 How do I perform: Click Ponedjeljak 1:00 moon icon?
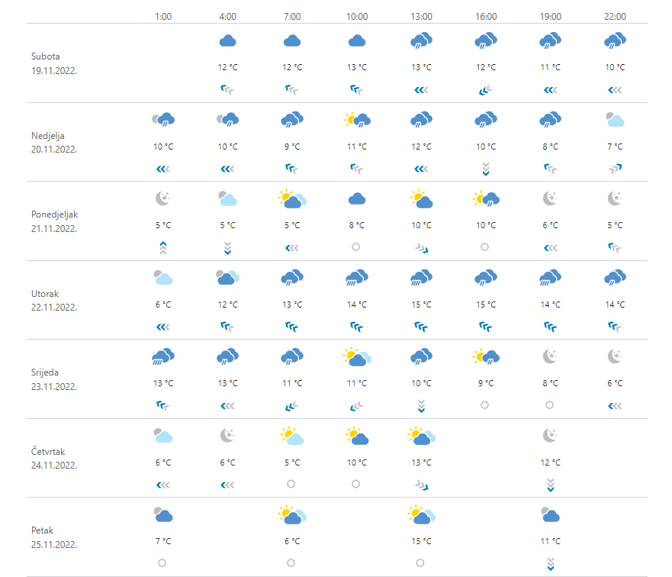point(162,198)
